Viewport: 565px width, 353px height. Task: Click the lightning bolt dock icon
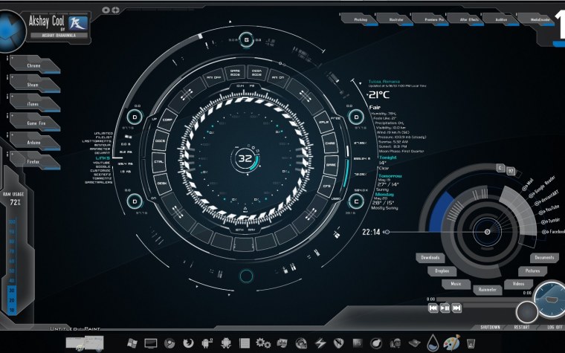tap(320, 343)
